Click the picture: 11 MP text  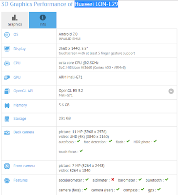[82, 132]
